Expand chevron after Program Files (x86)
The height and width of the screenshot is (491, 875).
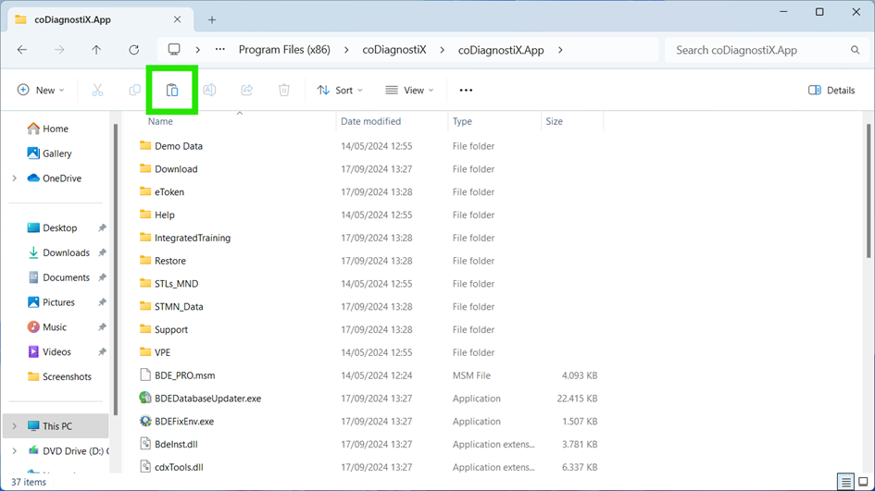tap(346, 50)
